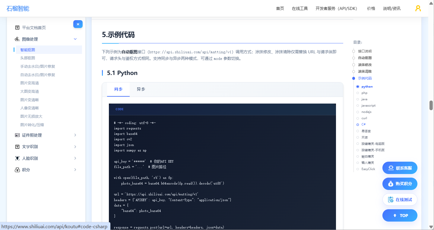
Task: Select 按键精灵-手机版 in the contents list
Action: click(x=373, y=150)
